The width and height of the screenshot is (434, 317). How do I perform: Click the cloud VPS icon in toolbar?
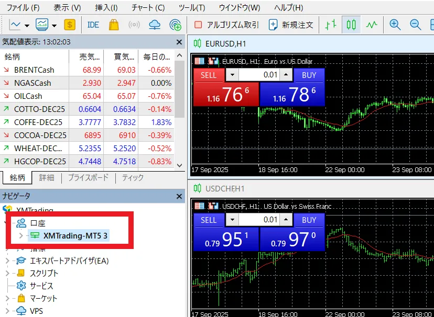click(155, 25)
